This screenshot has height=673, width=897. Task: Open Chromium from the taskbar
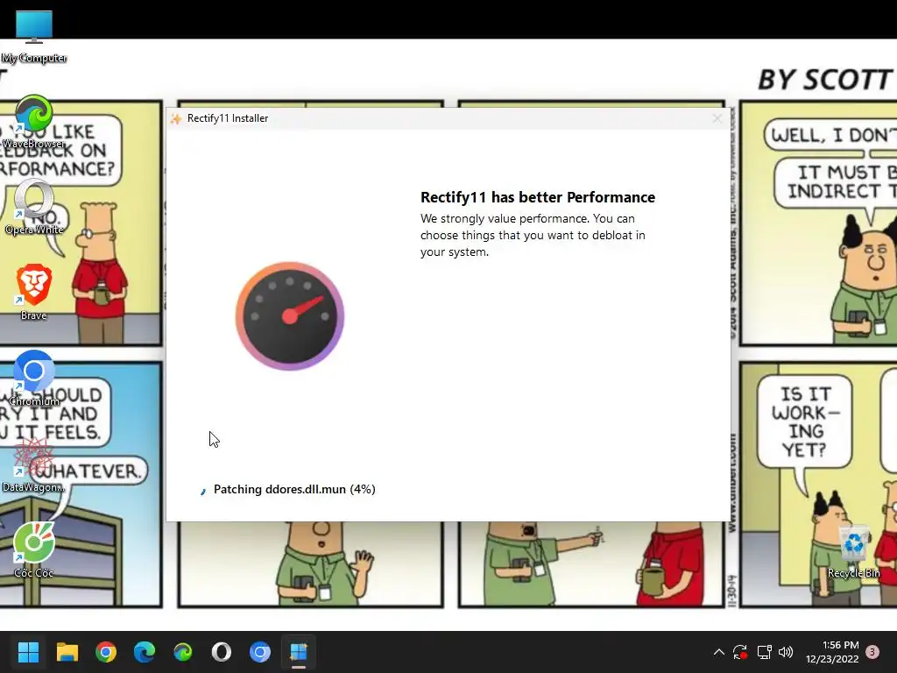(259, 652)
